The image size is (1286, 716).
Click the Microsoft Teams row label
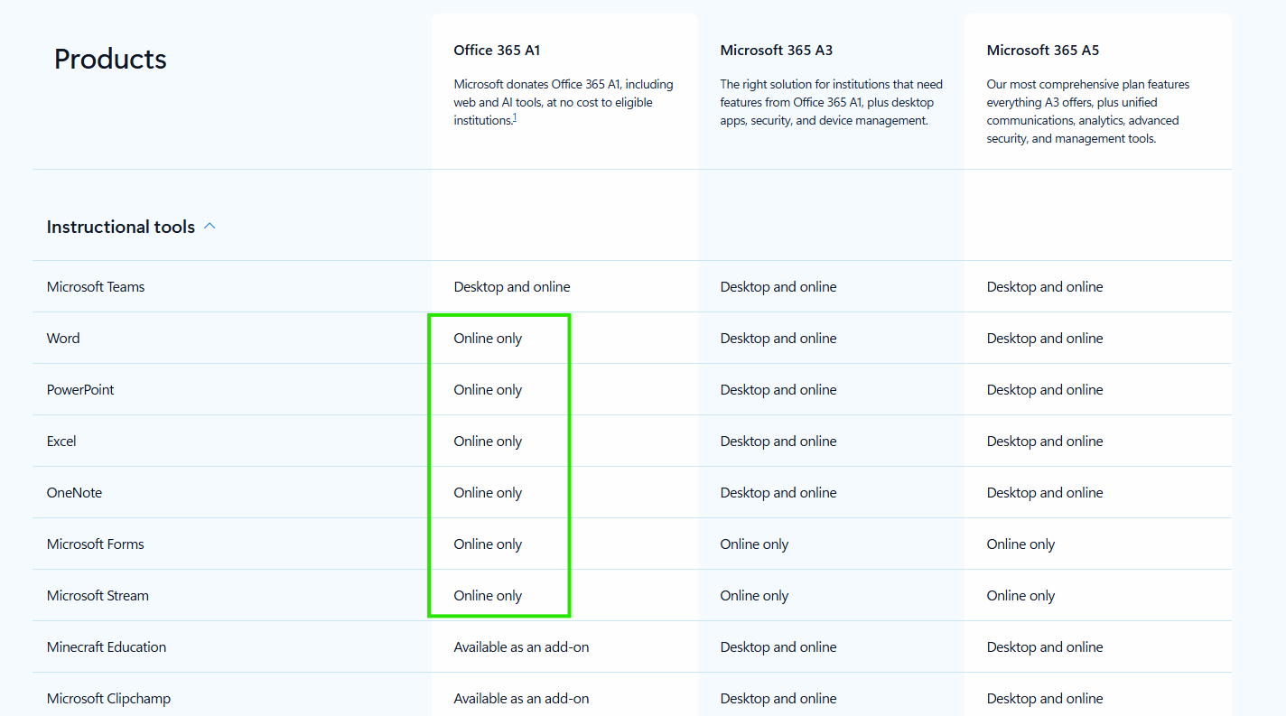tap(96, 287)
